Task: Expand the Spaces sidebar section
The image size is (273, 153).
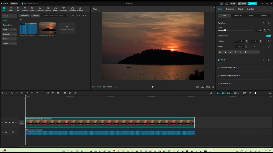Action: tap(9, 39)
